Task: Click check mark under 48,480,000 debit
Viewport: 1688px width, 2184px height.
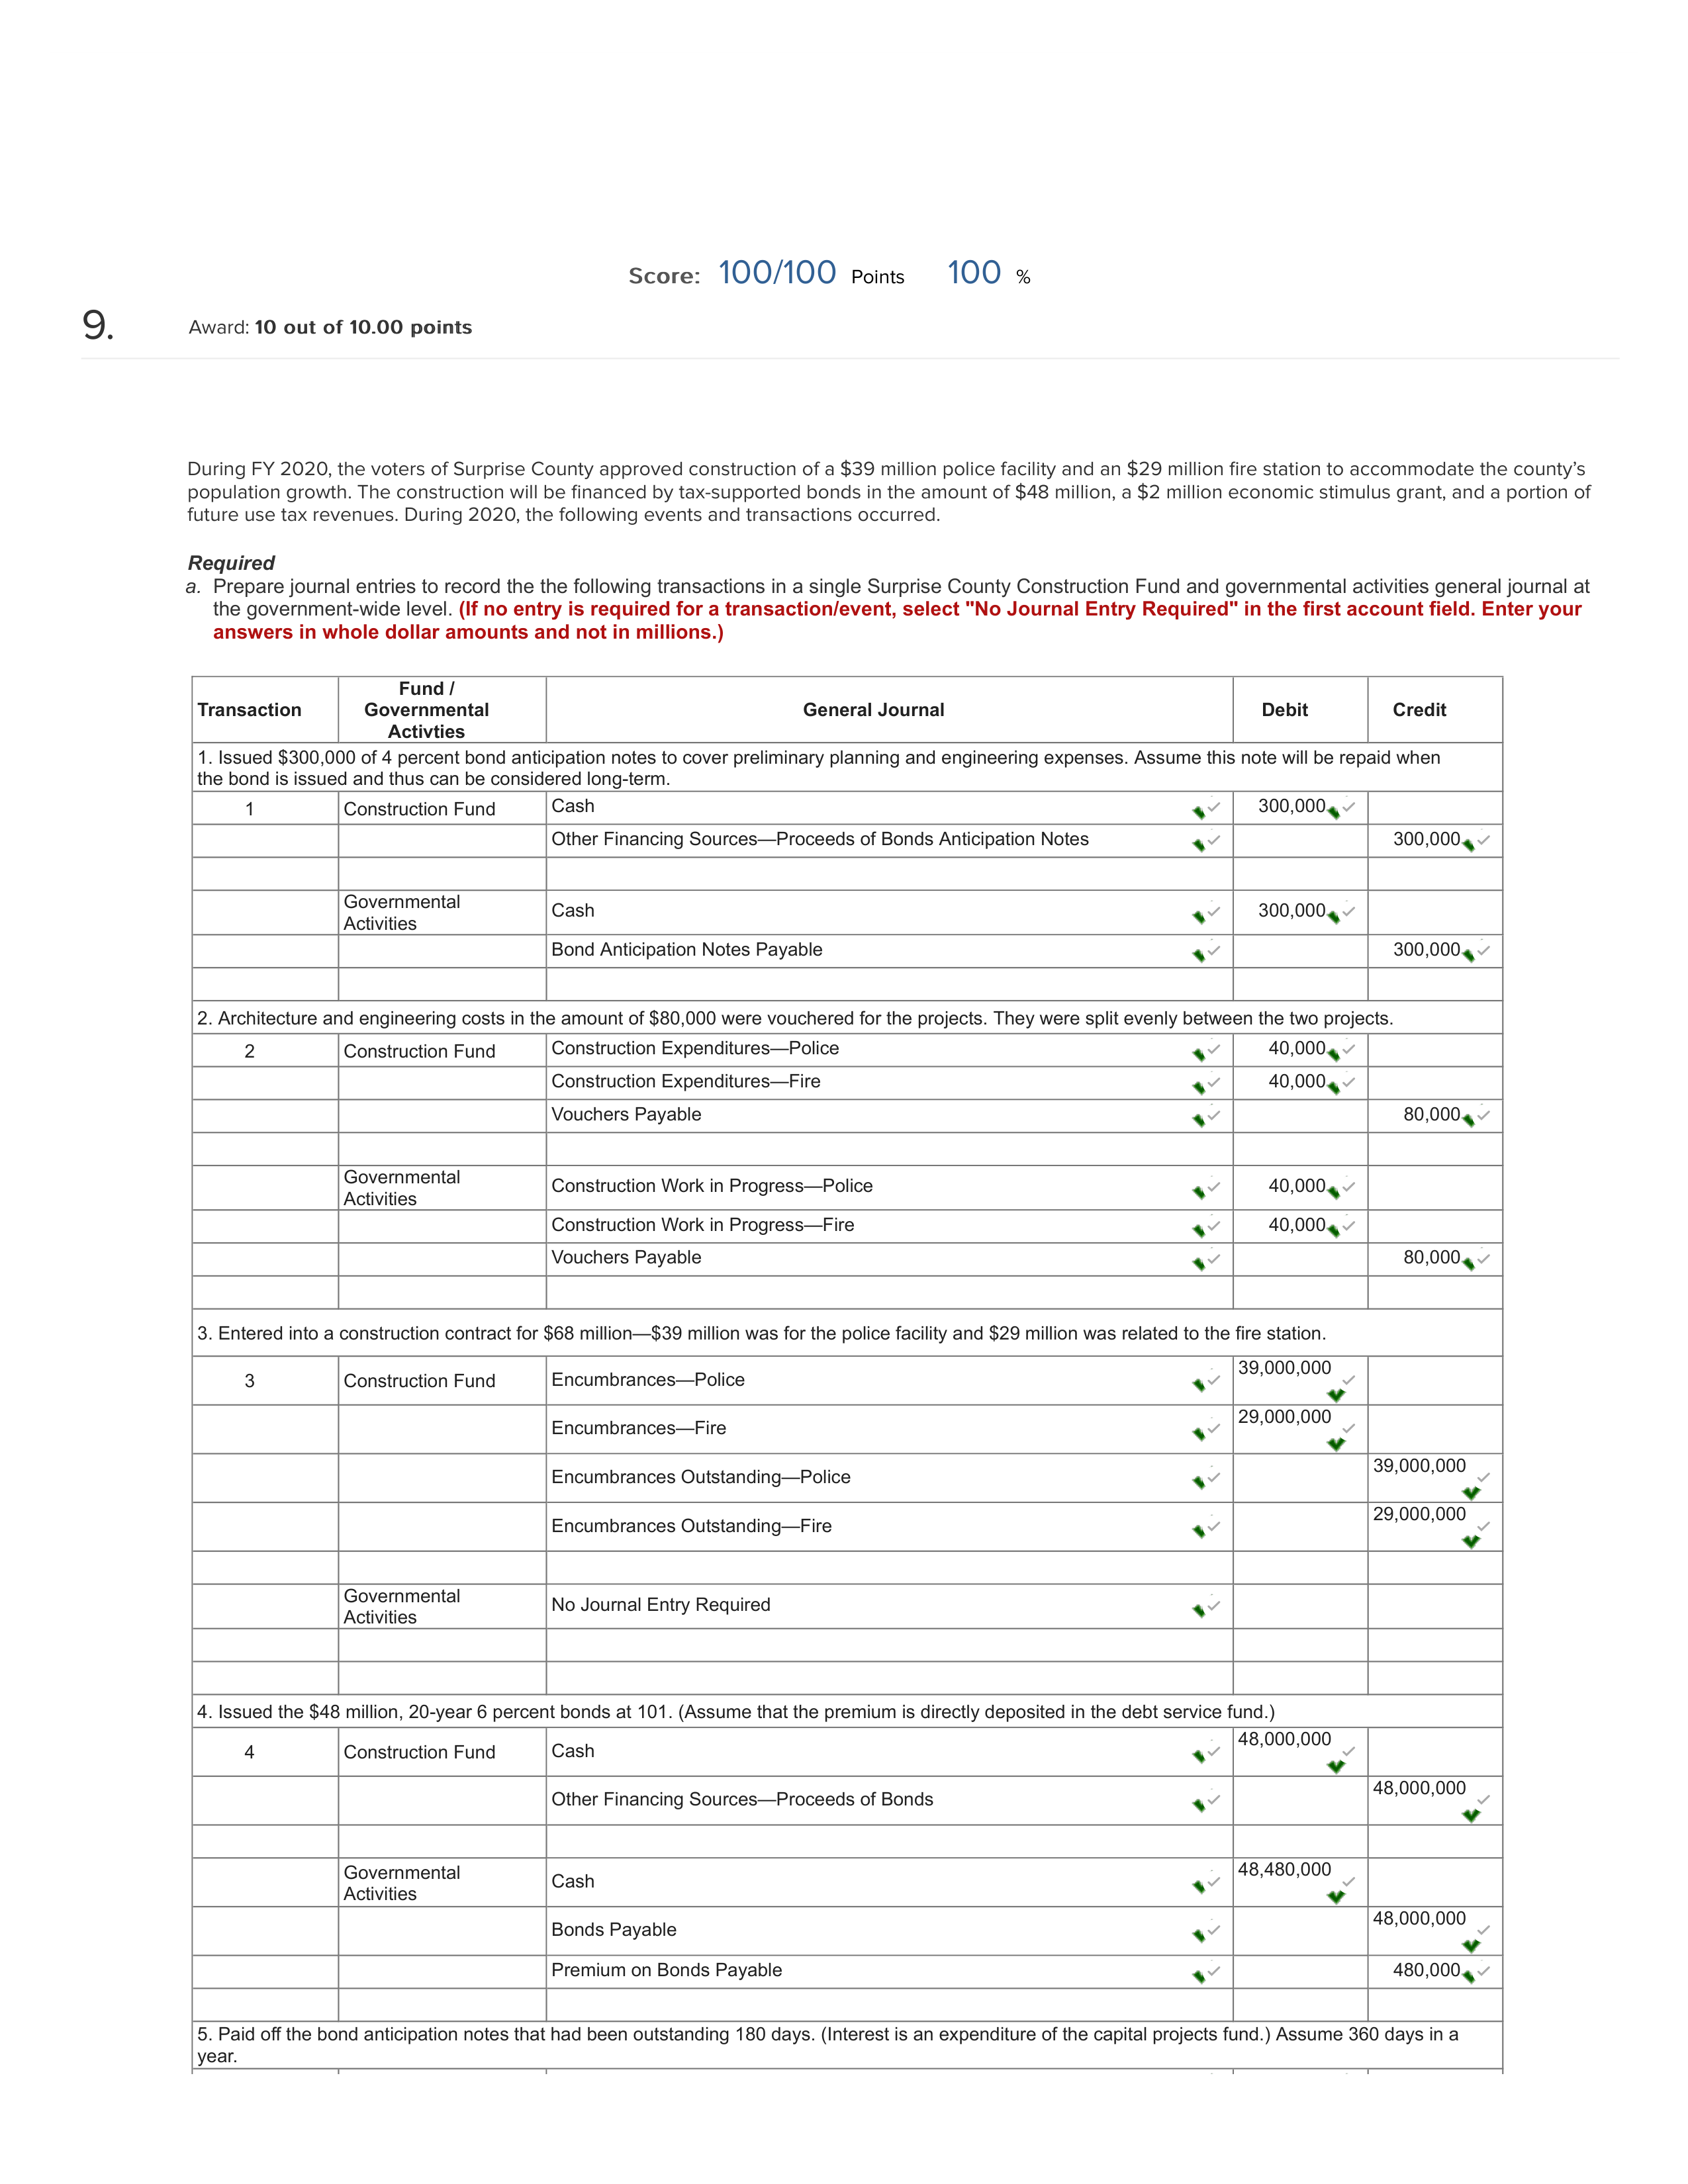Action: [x=1336, y=1896]
